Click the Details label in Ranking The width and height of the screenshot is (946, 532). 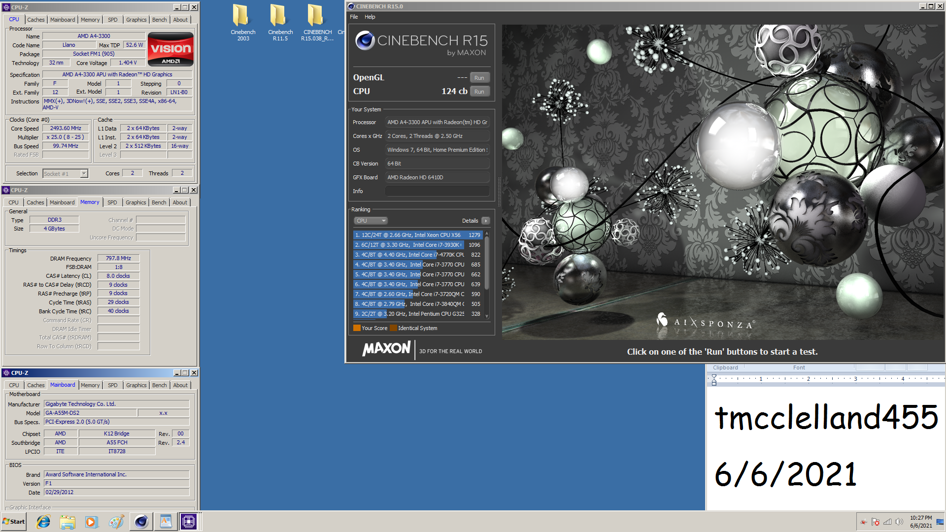pyautogui.click(x=470, y=221)
